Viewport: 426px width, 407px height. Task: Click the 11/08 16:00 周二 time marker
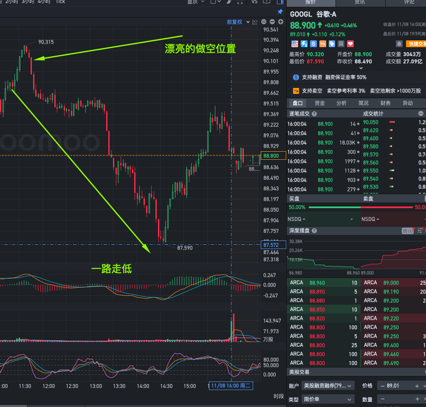(231, 386)
